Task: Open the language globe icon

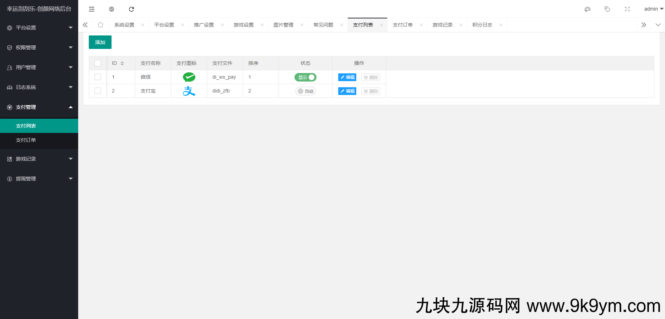Action: pos(112,9)
